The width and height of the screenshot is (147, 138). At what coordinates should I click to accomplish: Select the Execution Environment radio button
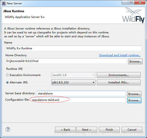click(7, 75)
